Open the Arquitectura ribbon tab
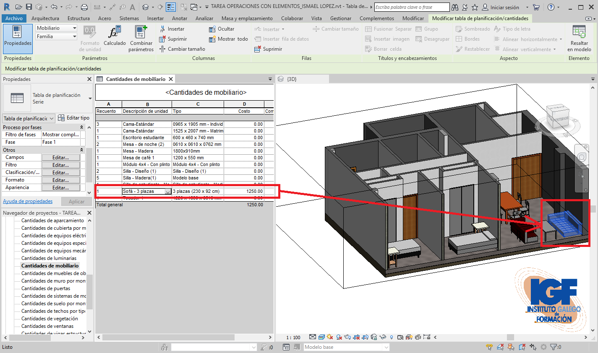This screenshot has width=598, height=353. (x=45, y=18)
